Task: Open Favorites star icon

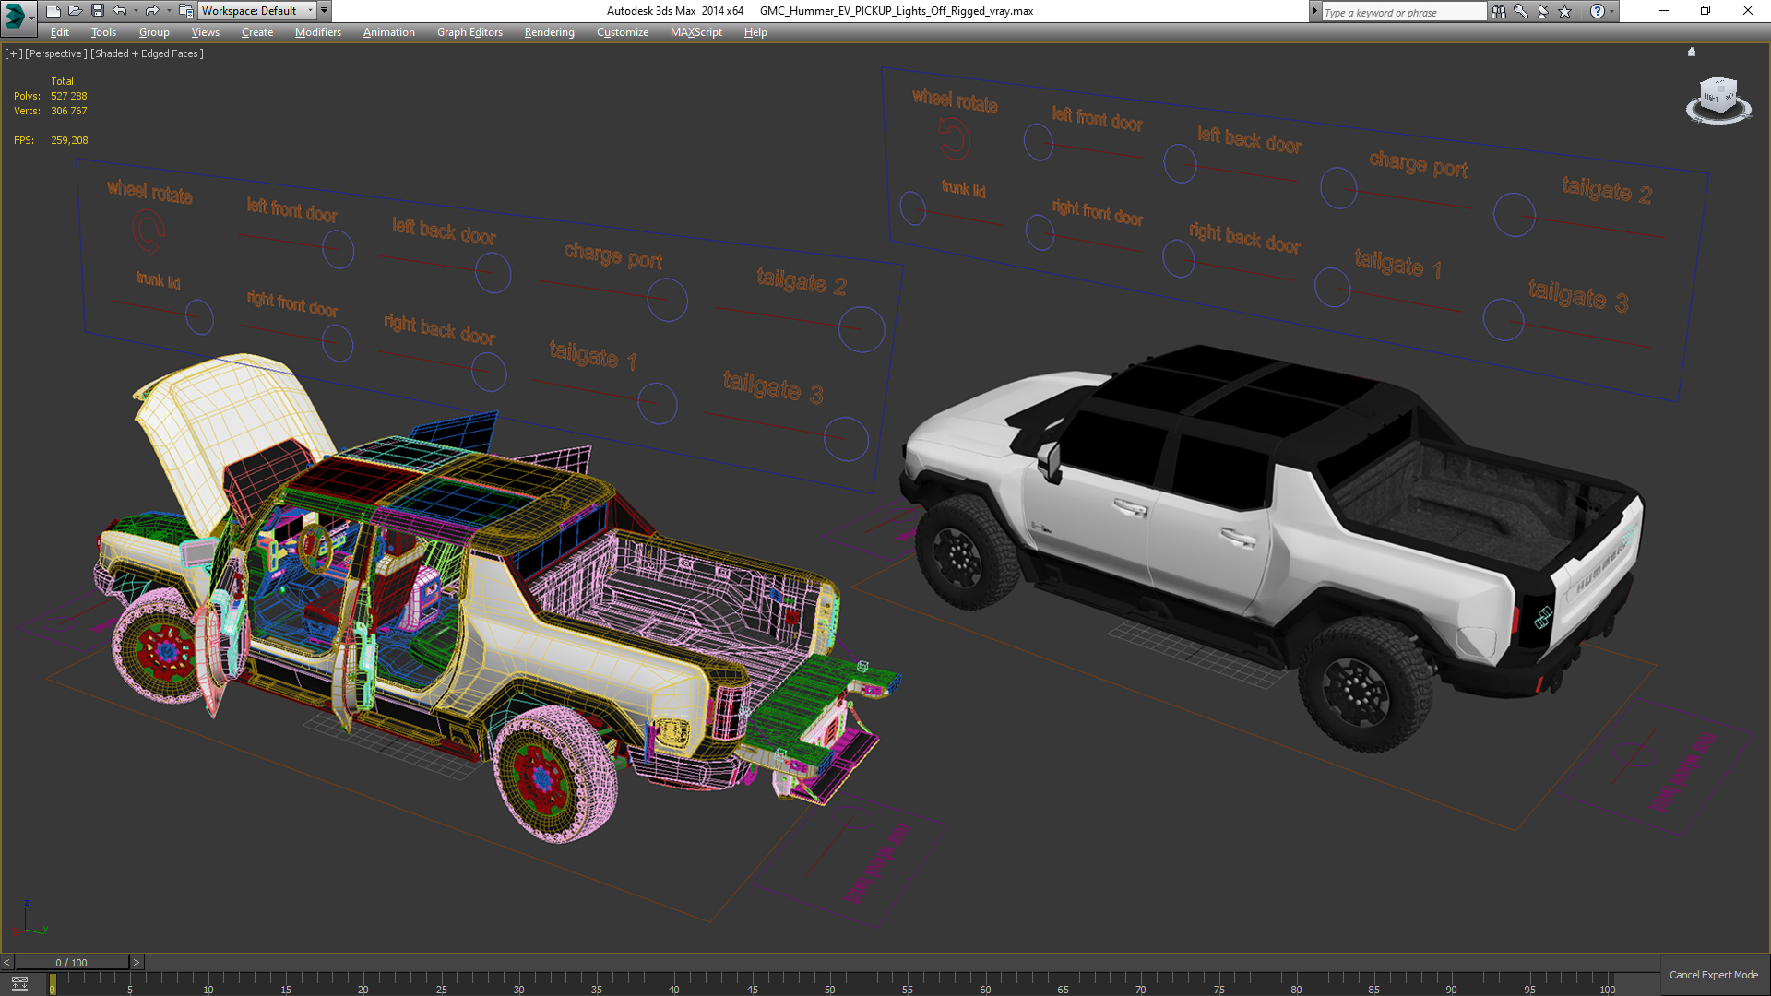Action: [x=1565, y=11]
